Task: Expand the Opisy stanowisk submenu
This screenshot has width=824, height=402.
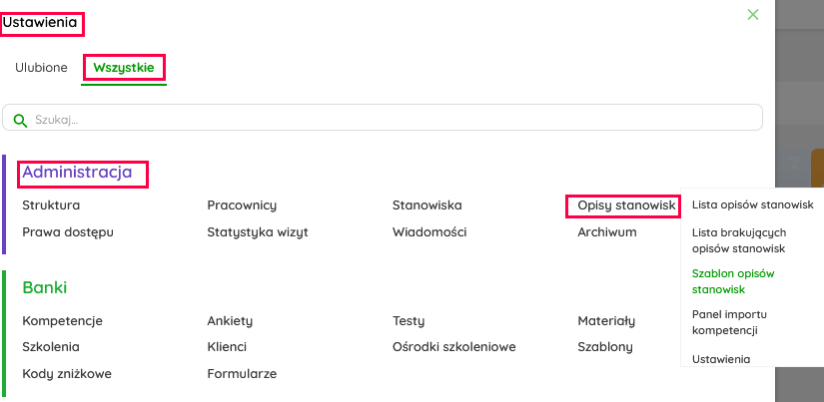Action: pyautogui.click(x=627, y=205)
